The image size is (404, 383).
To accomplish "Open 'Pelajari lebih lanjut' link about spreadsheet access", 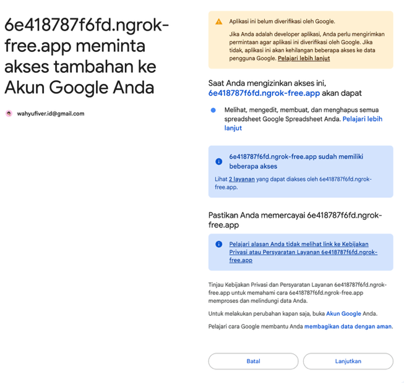I will pos(303,124).
